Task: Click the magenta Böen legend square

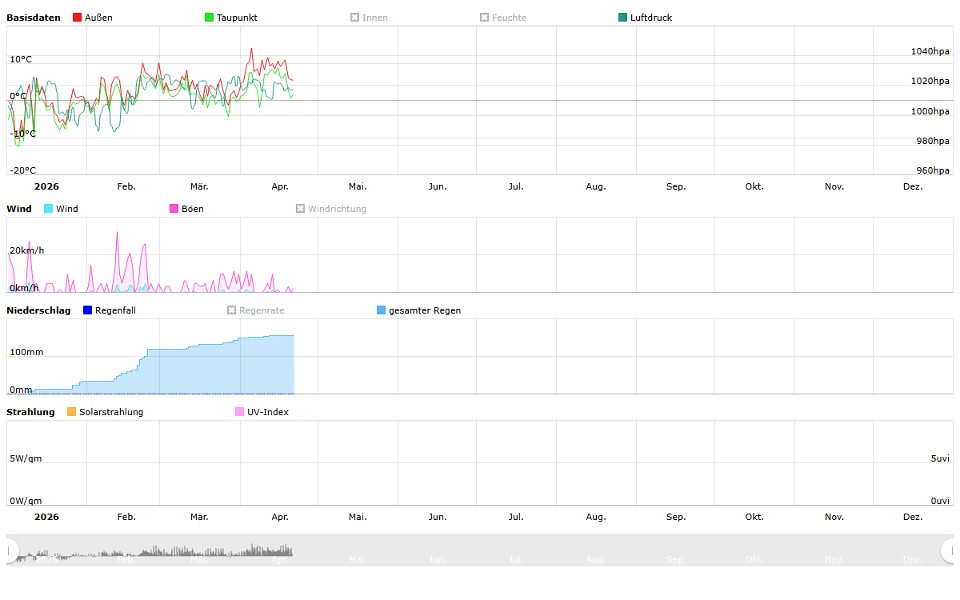Action: click(174, 209)
